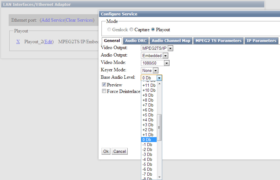Pick +3 Db option

pyautogui.click(x=149, y=125)
